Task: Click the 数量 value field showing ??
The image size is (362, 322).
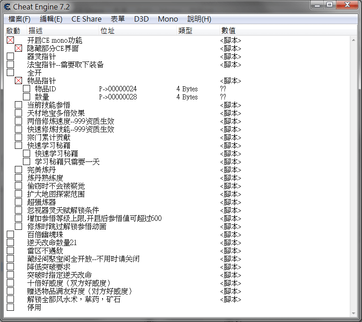Action: pos(223,97)
